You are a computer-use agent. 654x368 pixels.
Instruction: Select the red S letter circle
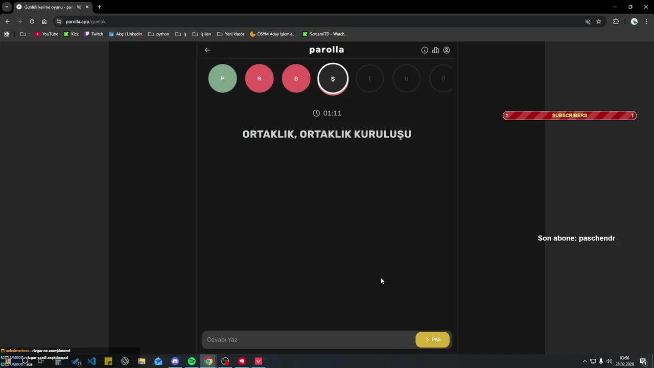pos(296,78)
